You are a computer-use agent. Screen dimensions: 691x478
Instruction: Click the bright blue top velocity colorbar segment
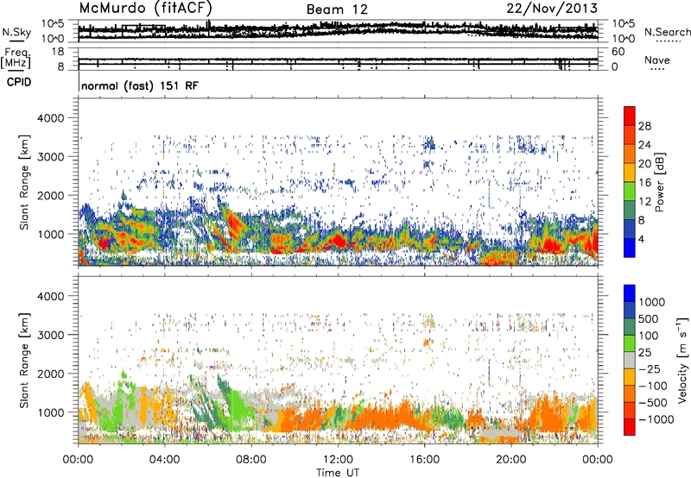[630, 293]
